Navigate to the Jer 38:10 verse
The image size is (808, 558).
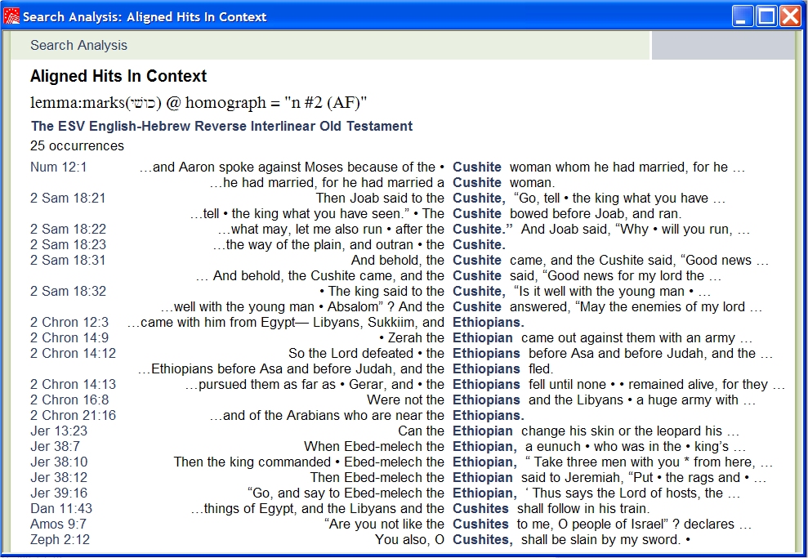59,462
